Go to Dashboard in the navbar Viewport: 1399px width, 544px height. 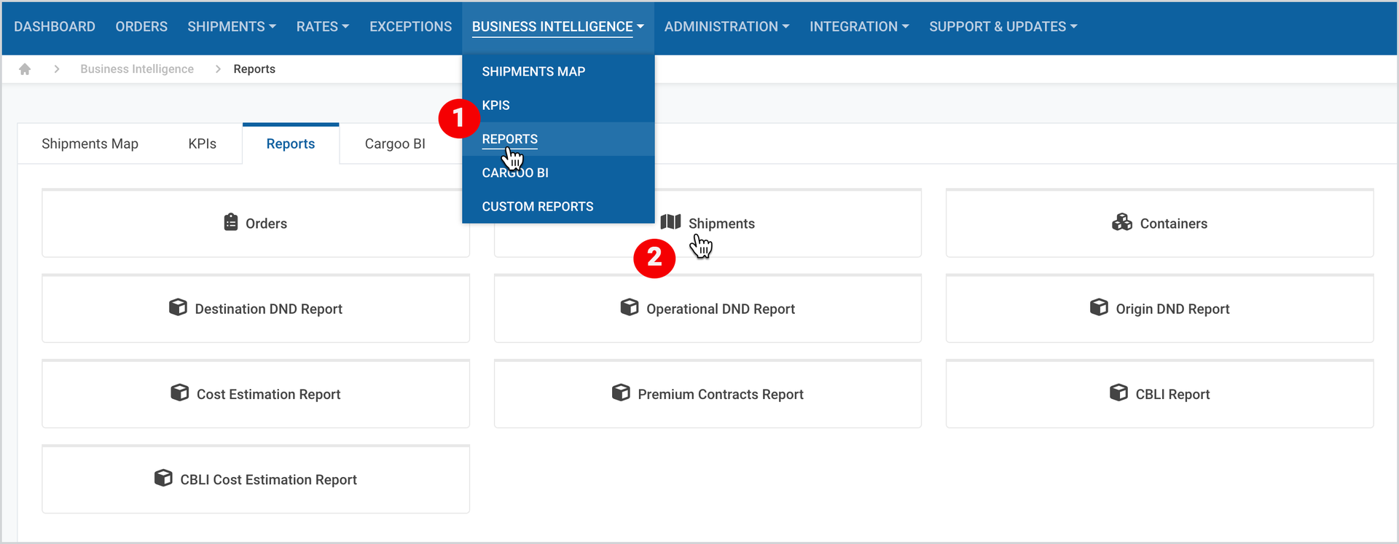coord(55,27)
